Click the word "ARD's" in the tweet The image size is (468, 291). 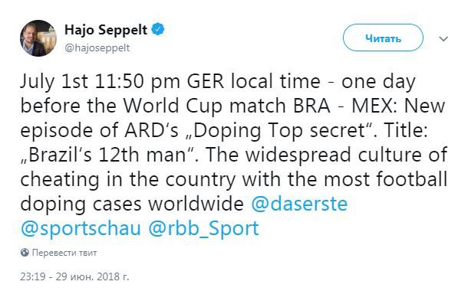(151, 130)
